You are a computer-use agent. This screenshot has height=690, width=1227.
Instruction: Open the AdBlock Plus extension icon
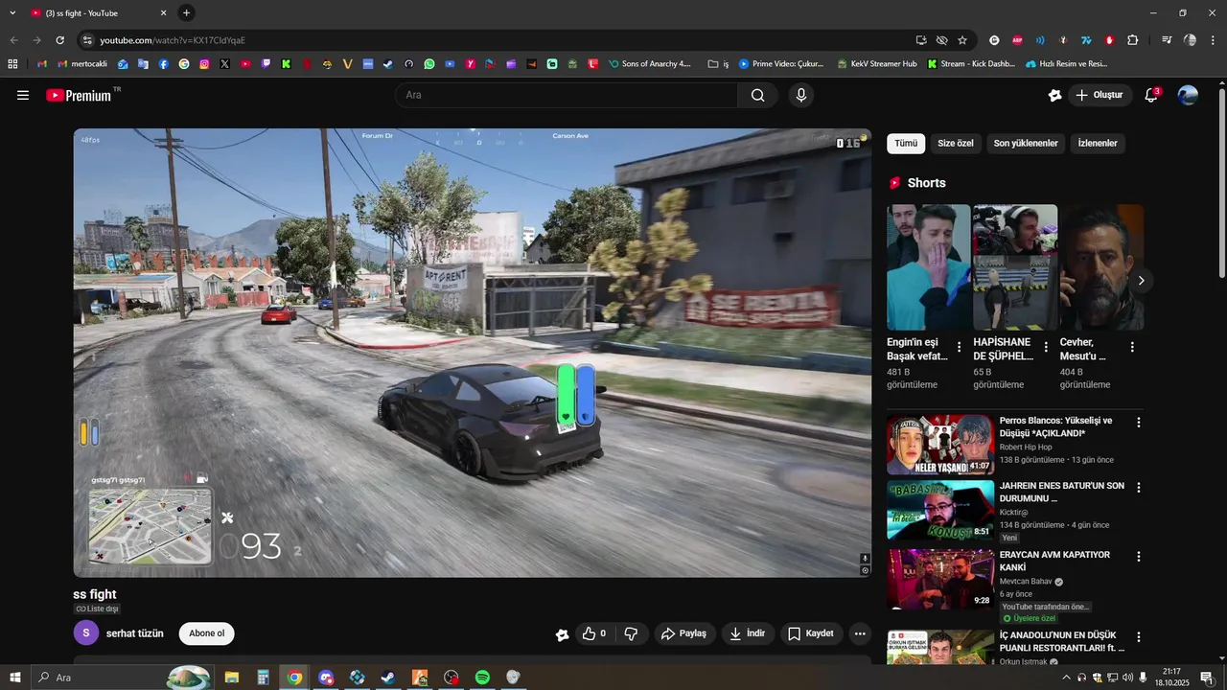click(1017, 40)
